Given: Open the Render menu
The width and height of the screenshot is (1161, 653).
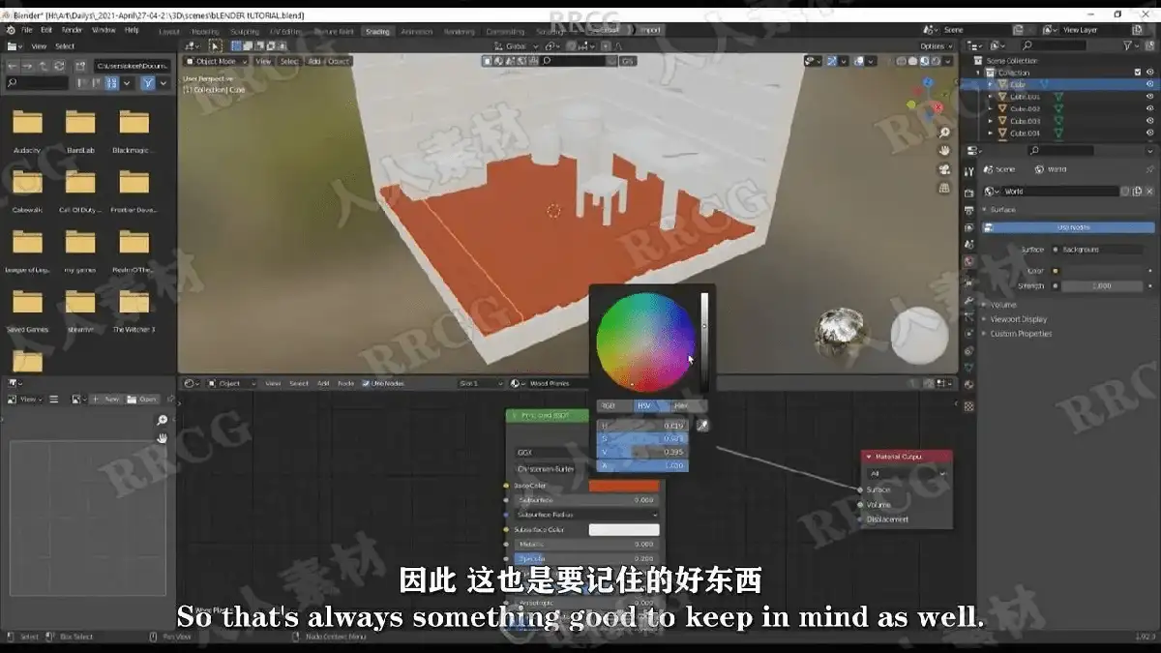Looking at the screenshot, I should pyautogui.click(x=73, y=30).
